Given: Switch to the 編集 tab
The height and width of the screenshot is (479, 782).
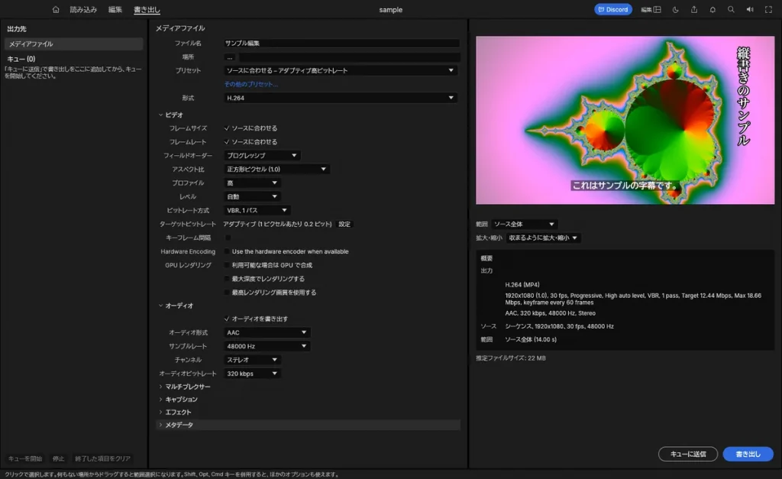Looking at the screenshot, I should (x=115, y=9).
